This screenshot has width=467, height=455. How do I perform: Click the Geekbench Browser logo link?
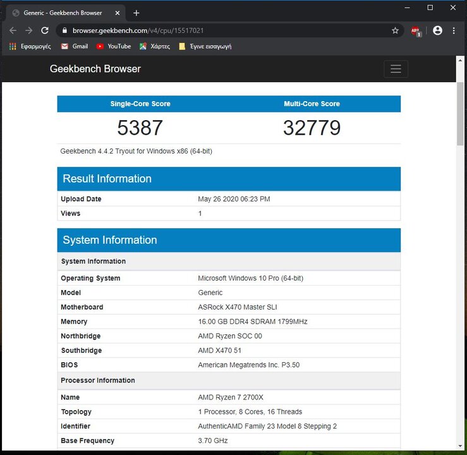point(95,69)
